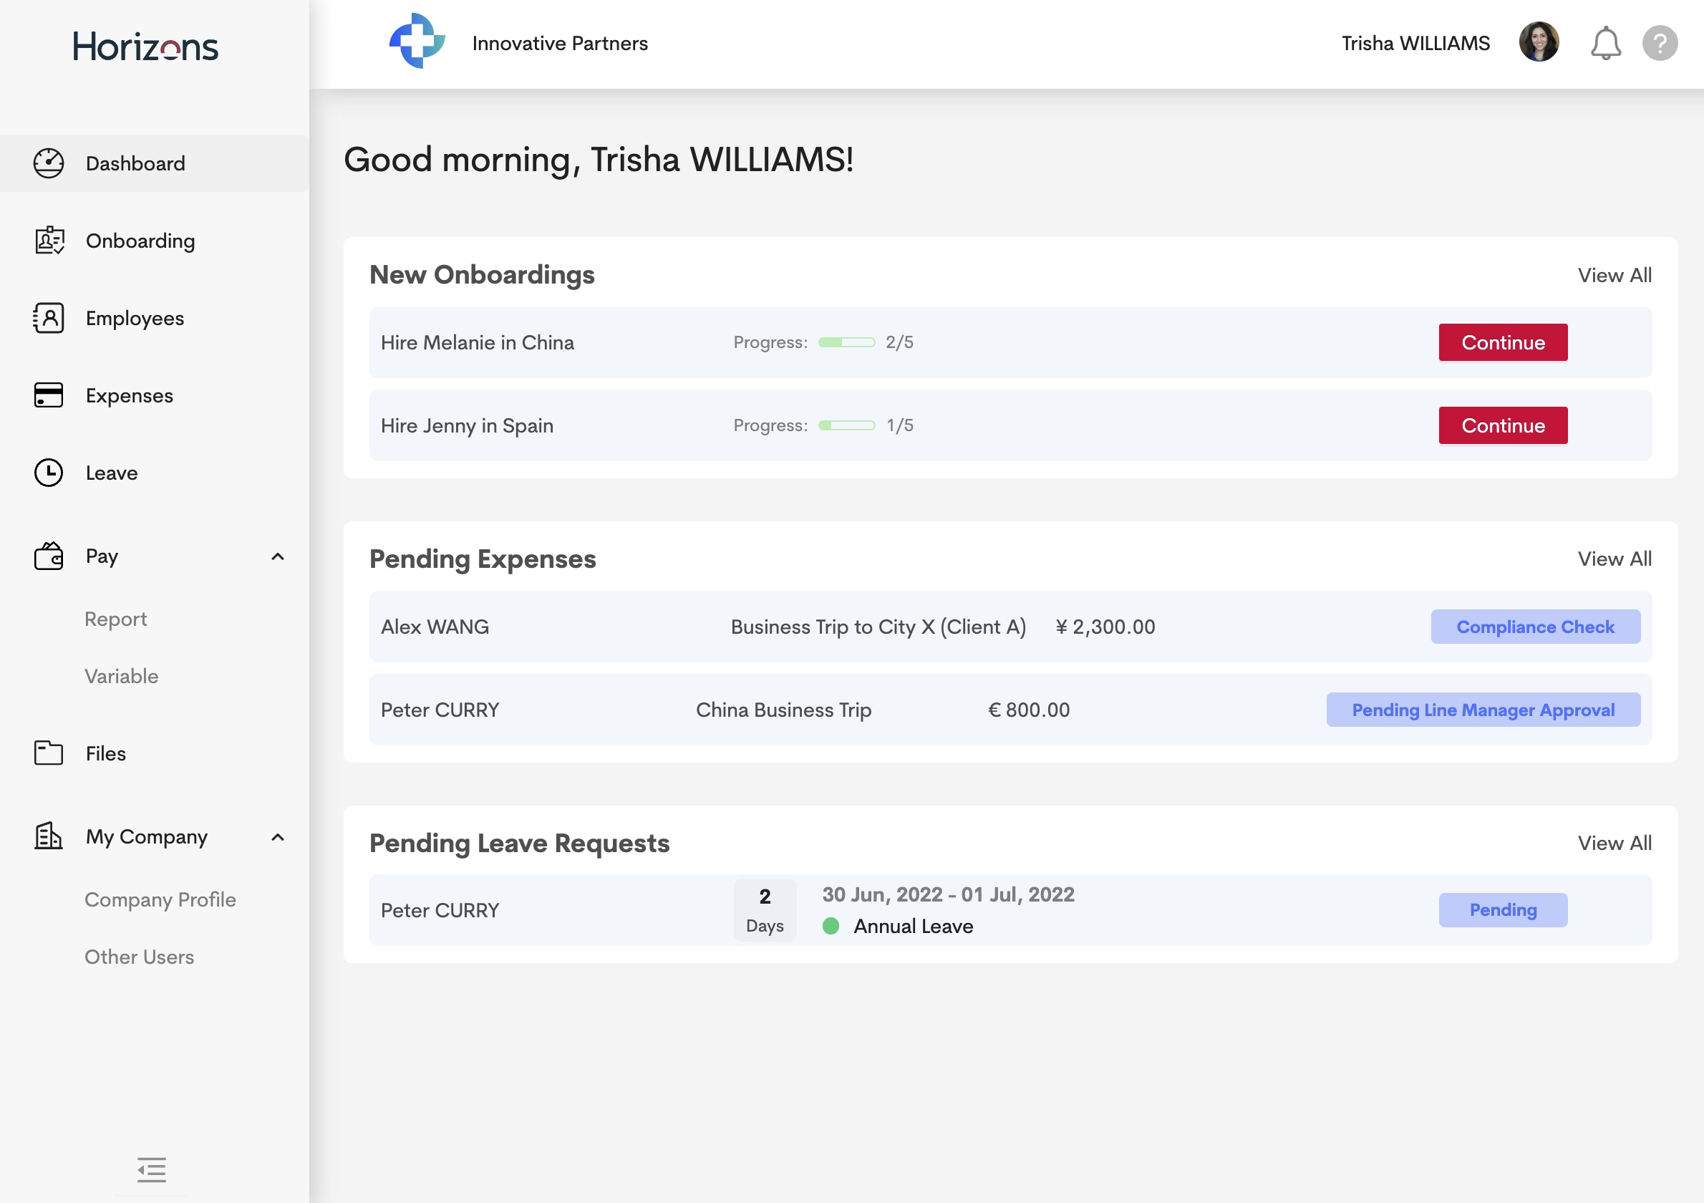Continue the Hire Melanie in China onboarding
This screenshot has height=1203, width=1704.
[1502, 342]
